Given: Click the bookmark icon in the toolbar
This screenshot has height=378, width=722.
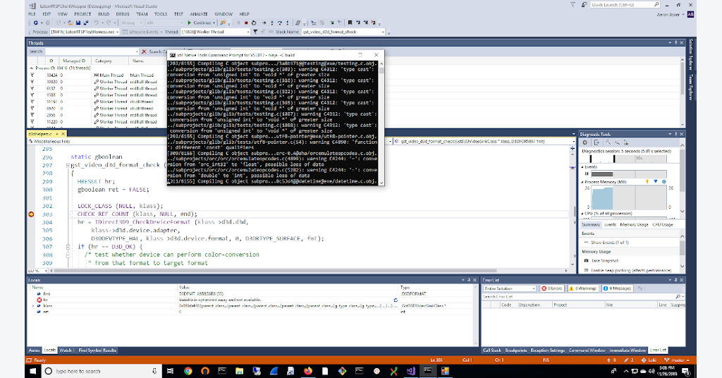Looking at the screenshot, I should [350, 23].
